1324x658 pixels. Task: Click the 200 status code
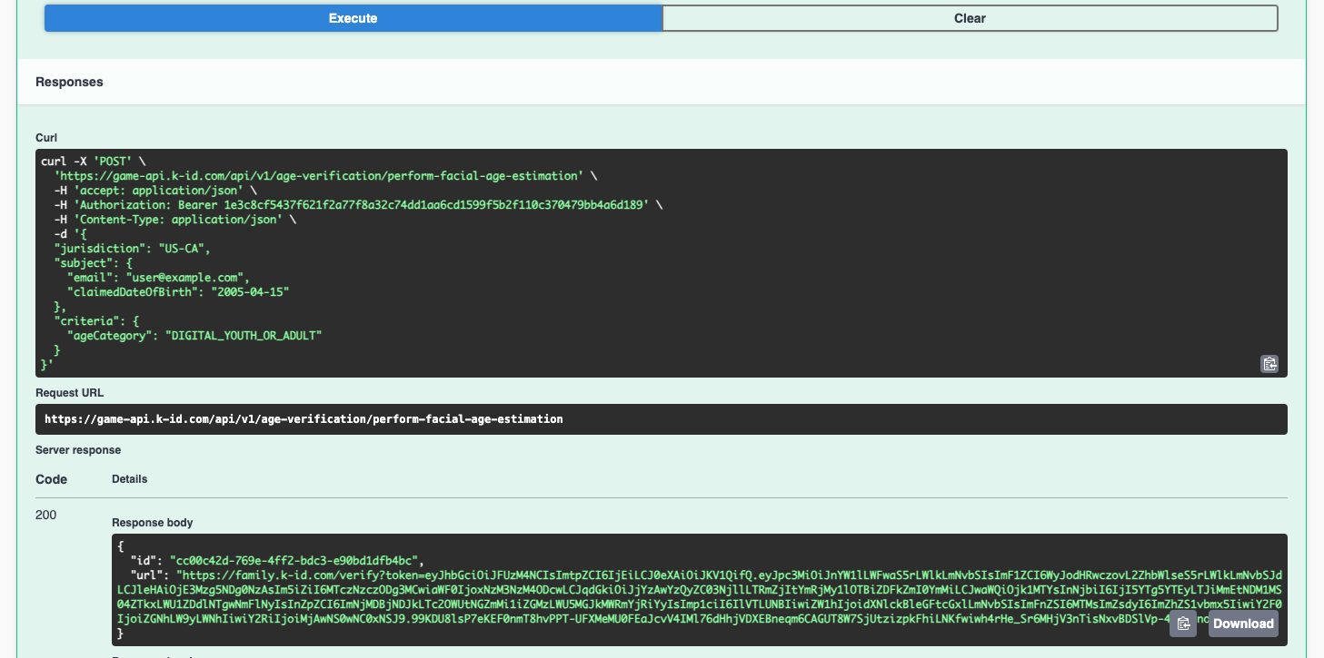[45, 515]
